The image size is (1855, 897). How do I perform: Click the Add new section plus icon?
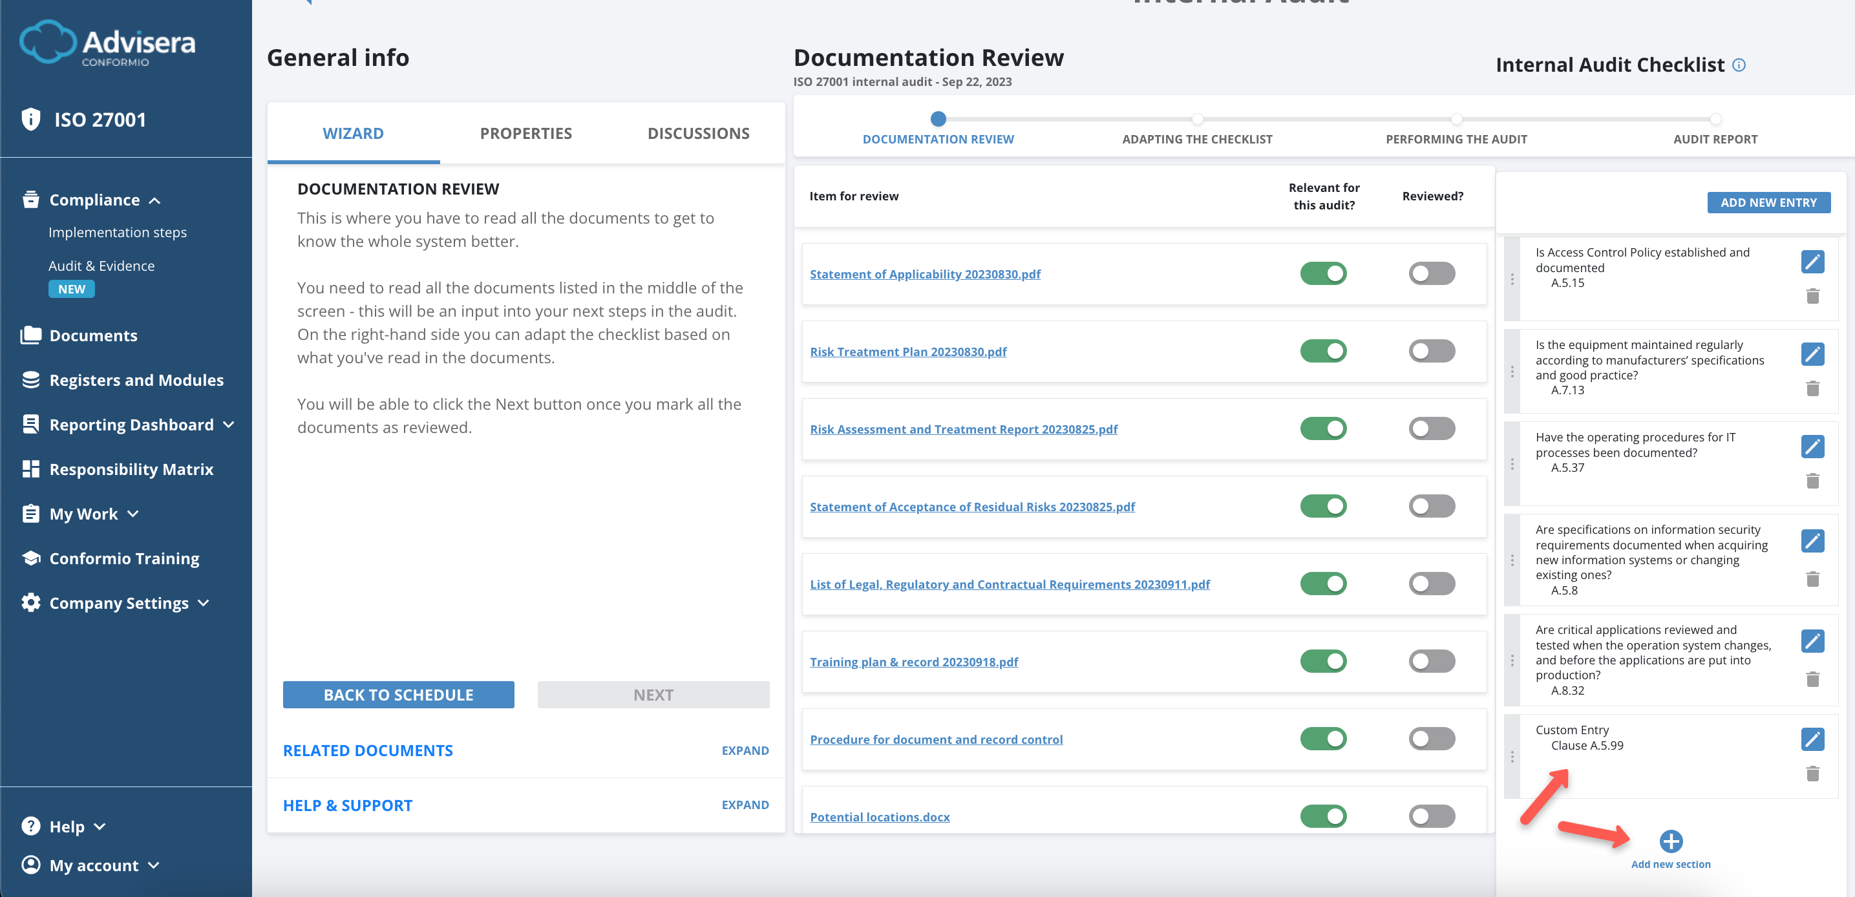click(x=1670, y=841)
